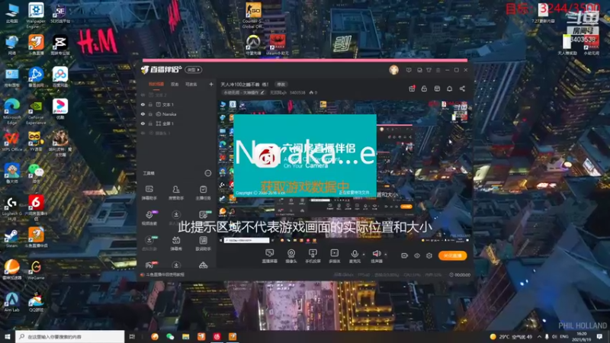Click orange 关闭直播 button
Image resolution: width=610 pixels, height=343 pixels.
pos(452,255)
